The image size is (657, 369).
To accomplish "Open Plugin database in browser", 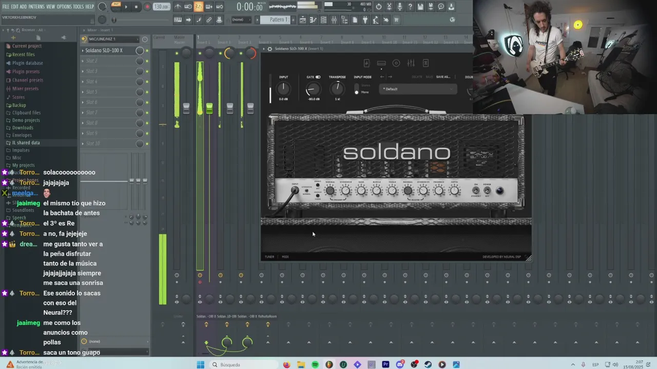I will [27, 63].
